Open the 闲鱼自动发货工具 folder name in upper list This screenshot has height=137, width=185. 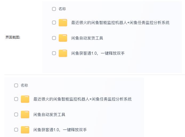click(87, 38)
